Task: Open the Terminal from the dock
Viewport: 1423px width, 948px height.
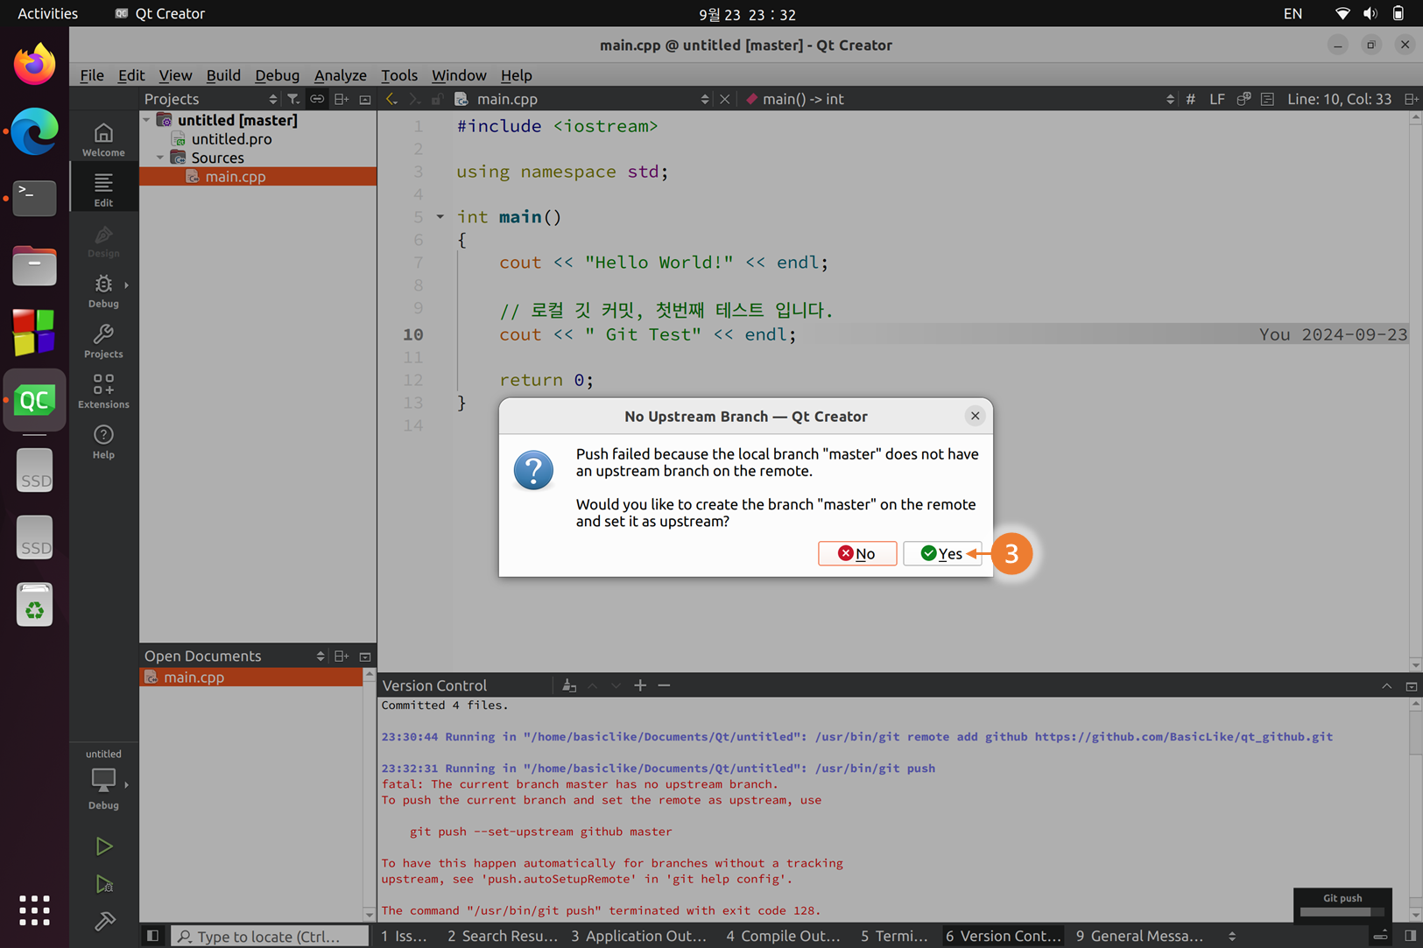Action: [x=34, y=199]
